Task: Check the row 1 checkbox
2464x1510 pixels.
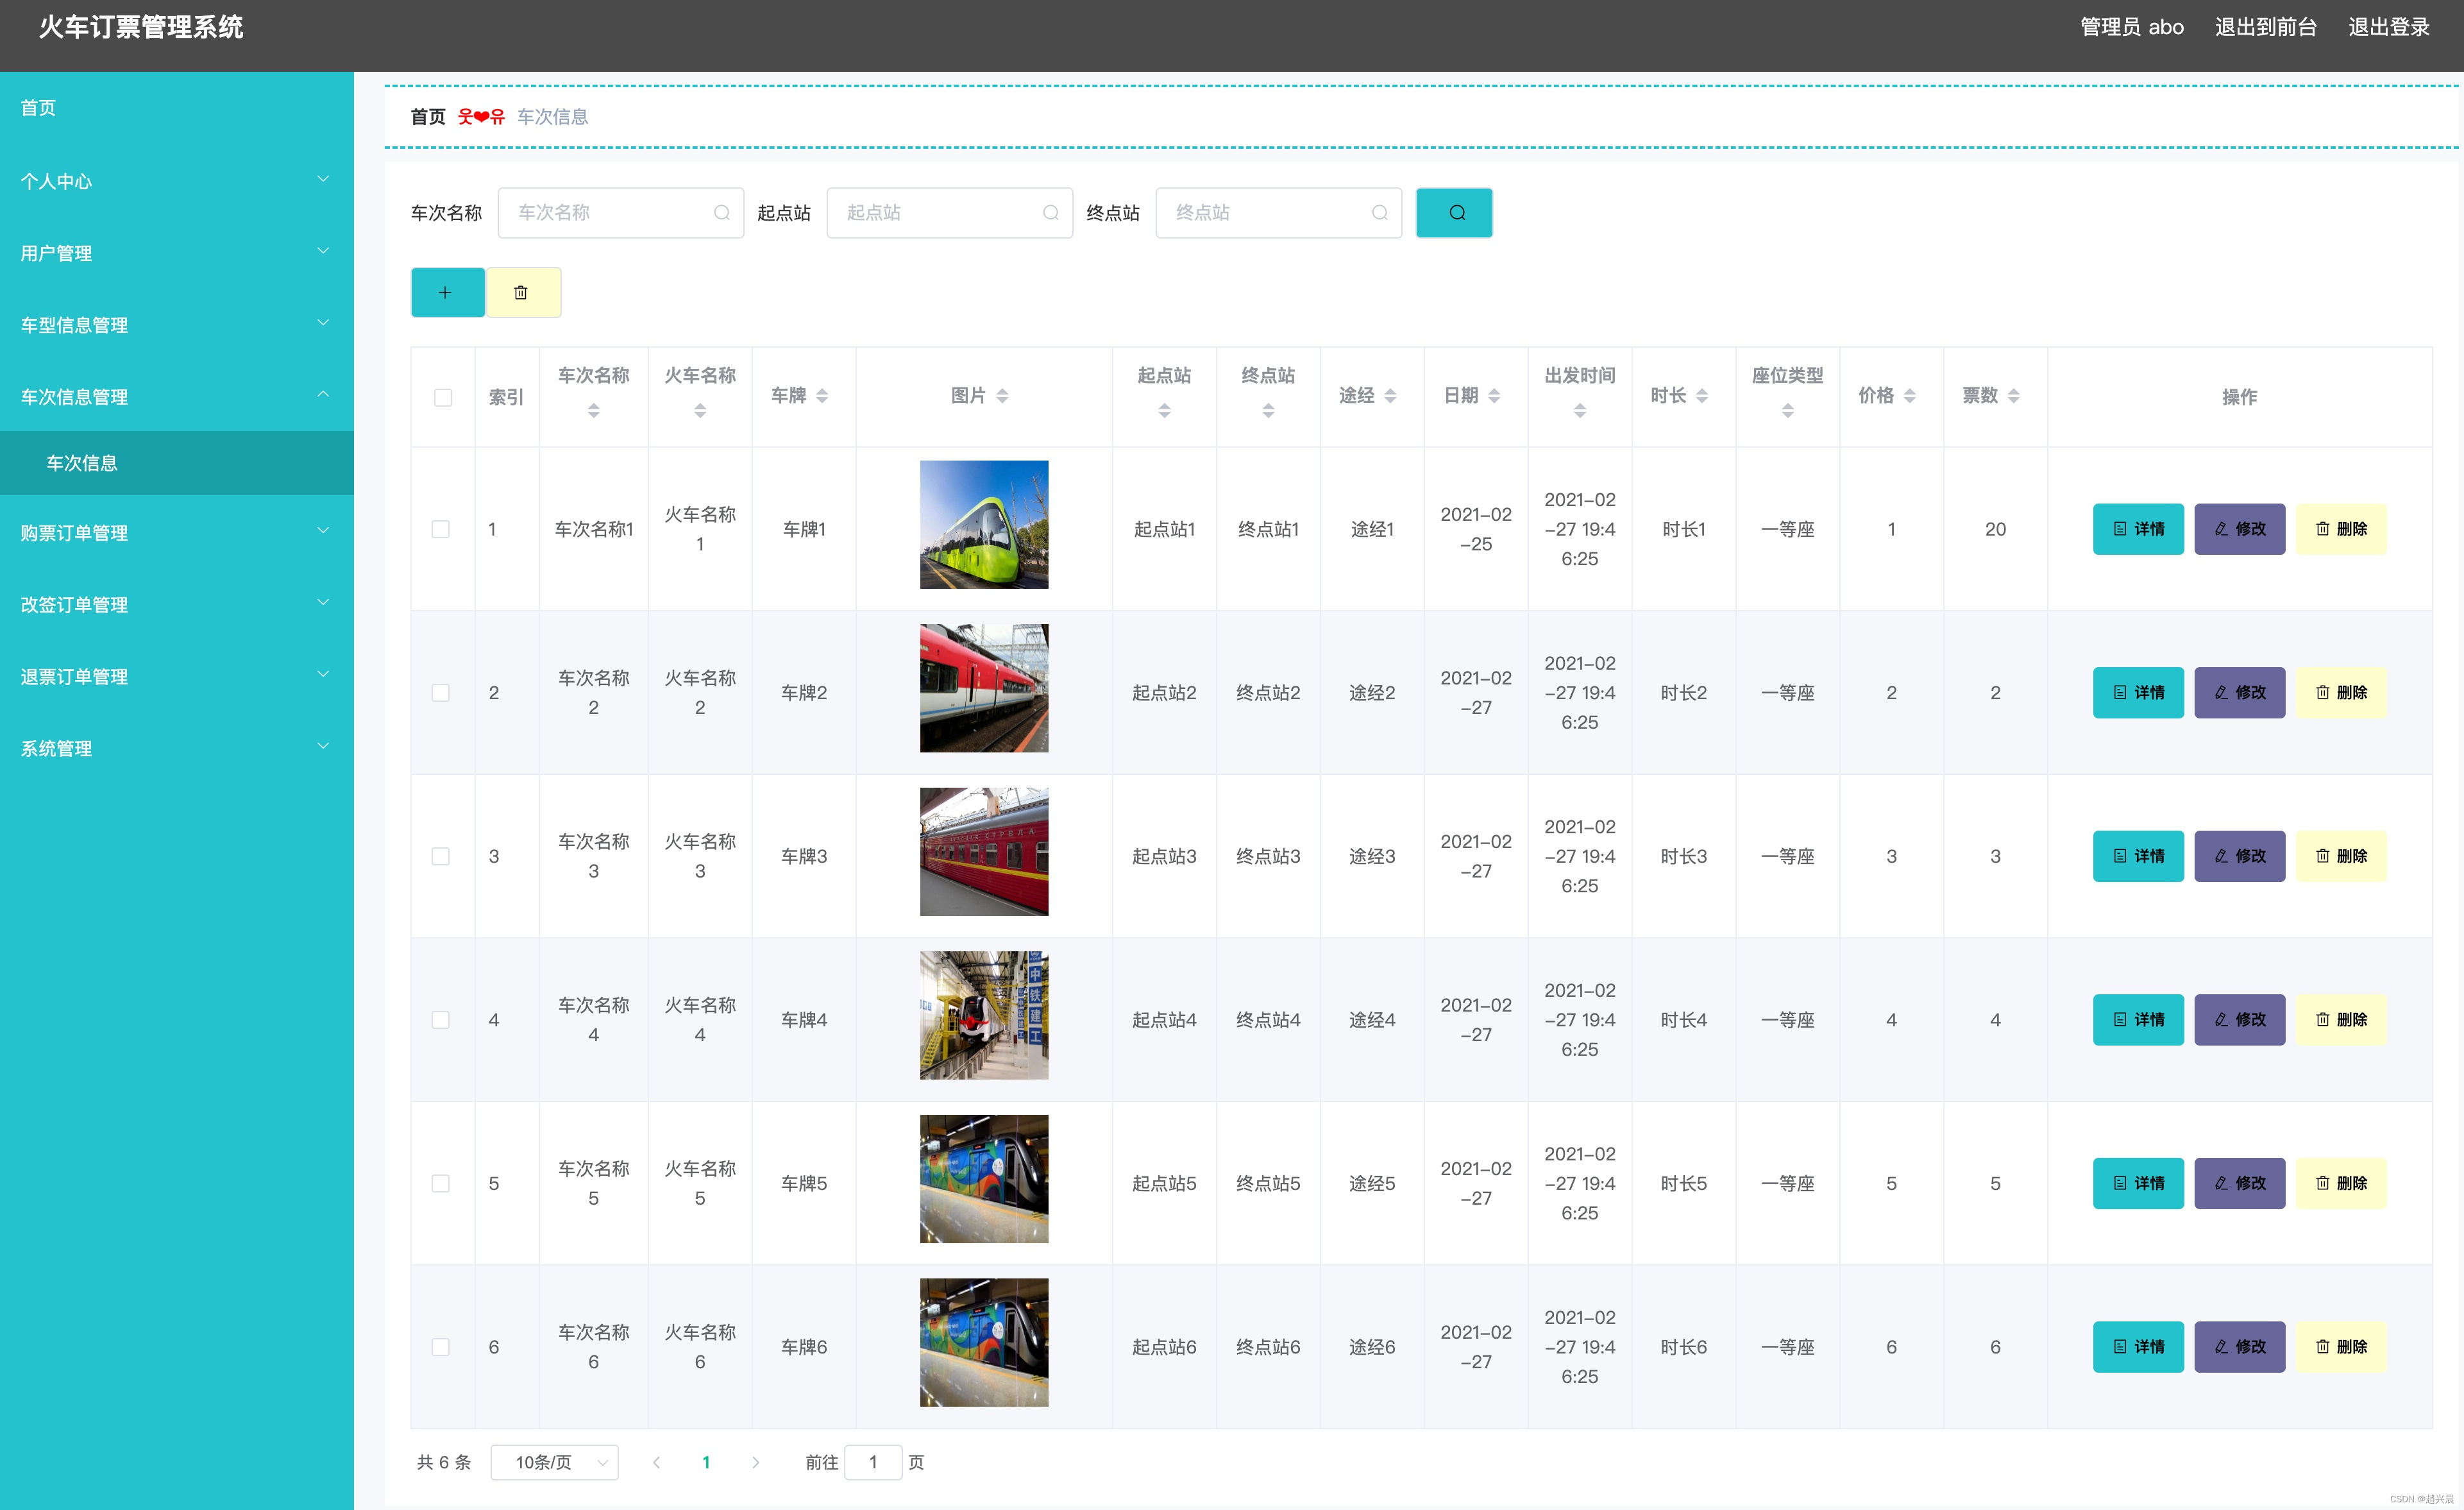Action: (x=440, y=529)
